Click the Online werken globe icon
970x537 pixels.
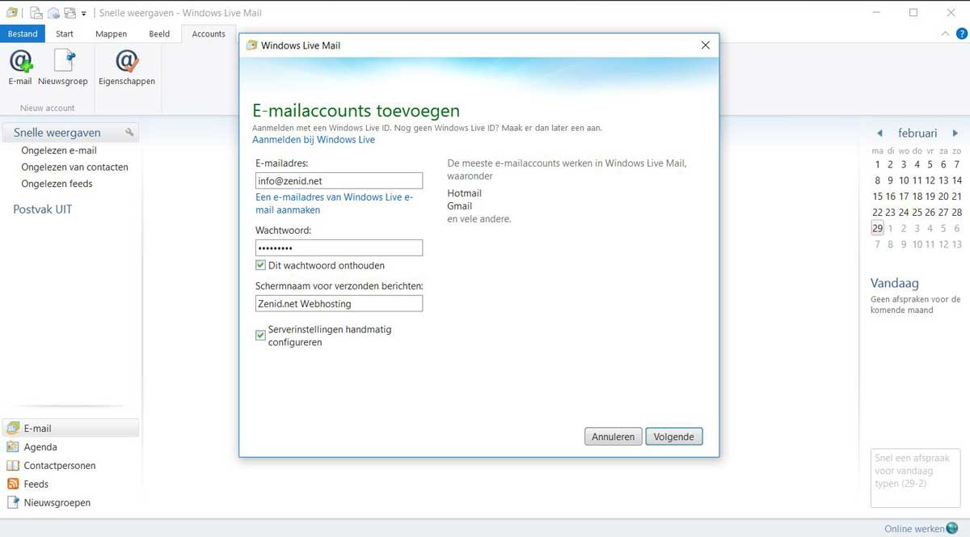tap(952, 528)
